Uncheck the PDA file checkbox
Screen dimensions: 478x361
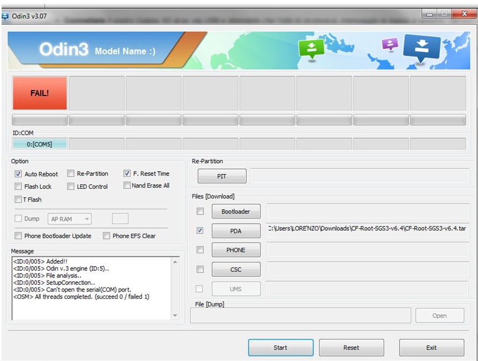(x=200, y=231)
